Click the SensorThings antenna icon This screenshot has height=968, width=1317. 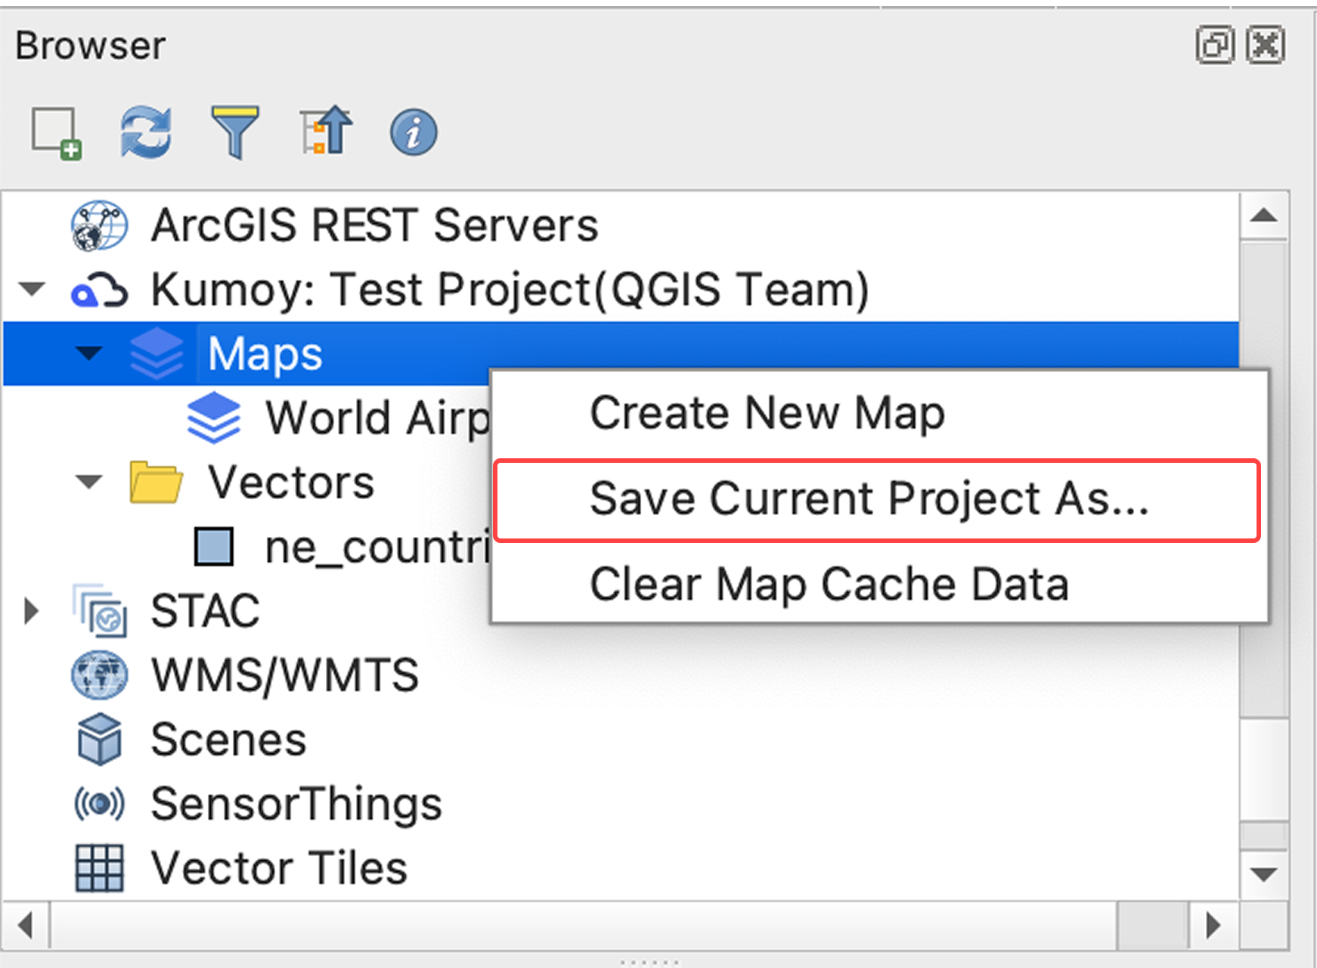coord(98,803)
